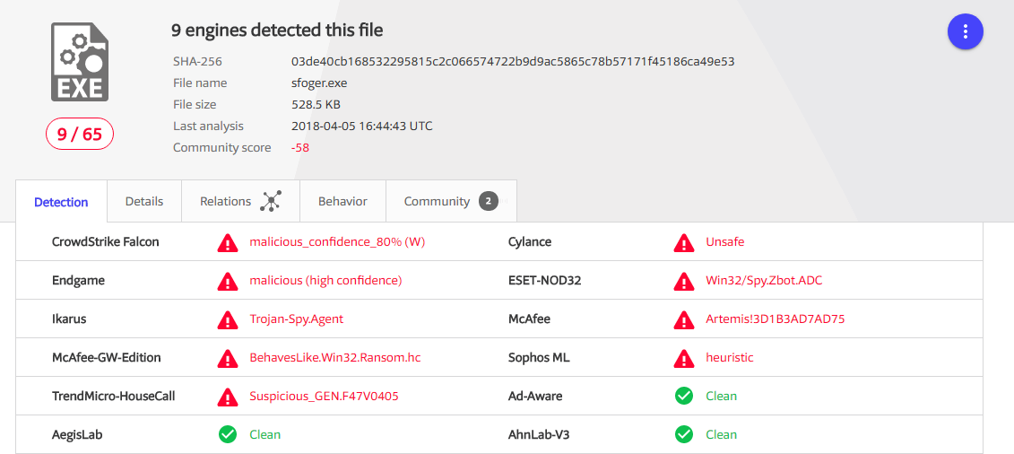1014x454 pixels.
Task: Click the TrendMicro-HouseCall engine name
Action: point(114,396)
